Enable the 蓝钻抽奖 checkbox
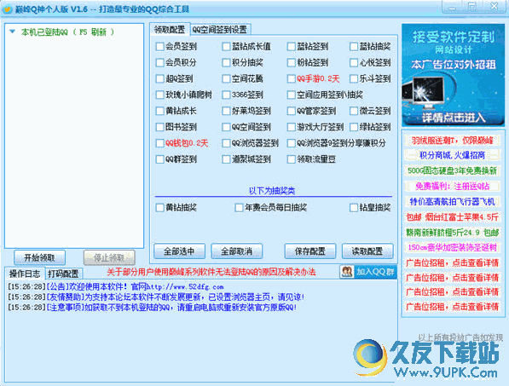The width and height of the screenshot is (509, 386). pyautogui.click(x=354, y=46)
